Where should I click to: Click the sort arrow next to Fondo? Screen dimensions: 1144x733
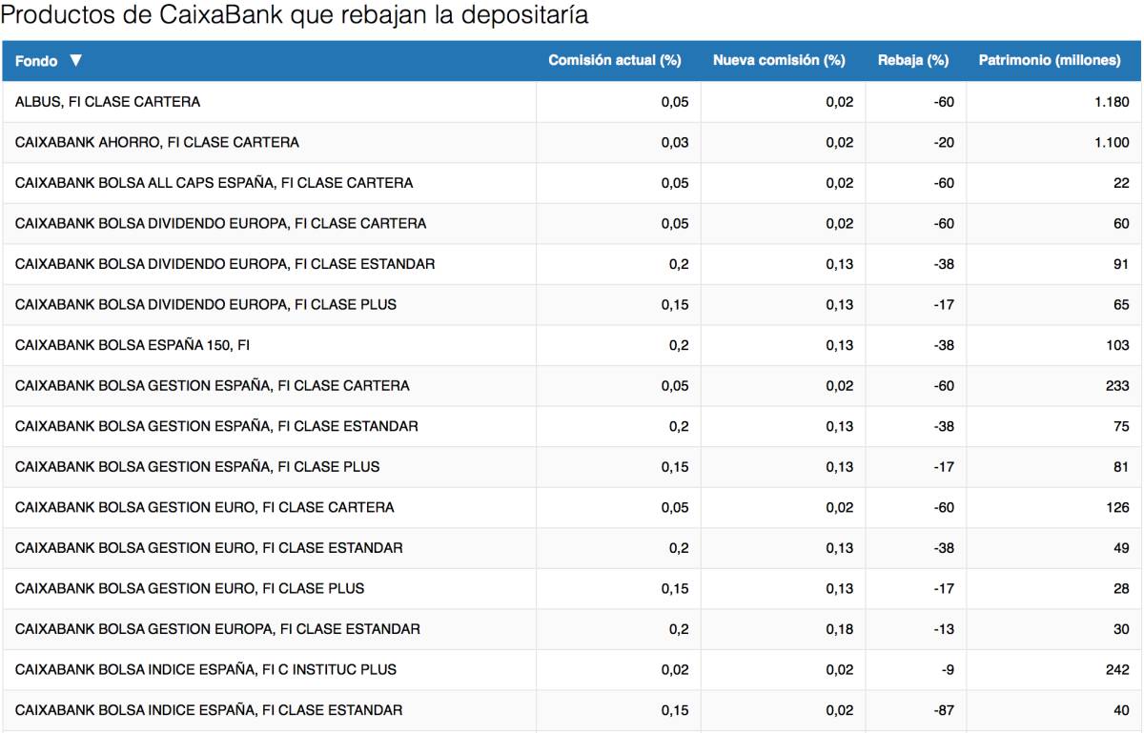click(x=76, y=61)
